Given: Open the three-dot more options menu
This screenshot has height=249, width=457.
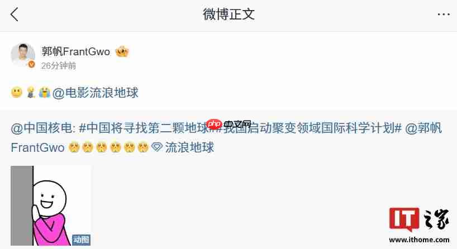Looking at the screenshot, I should coord(443,15).
